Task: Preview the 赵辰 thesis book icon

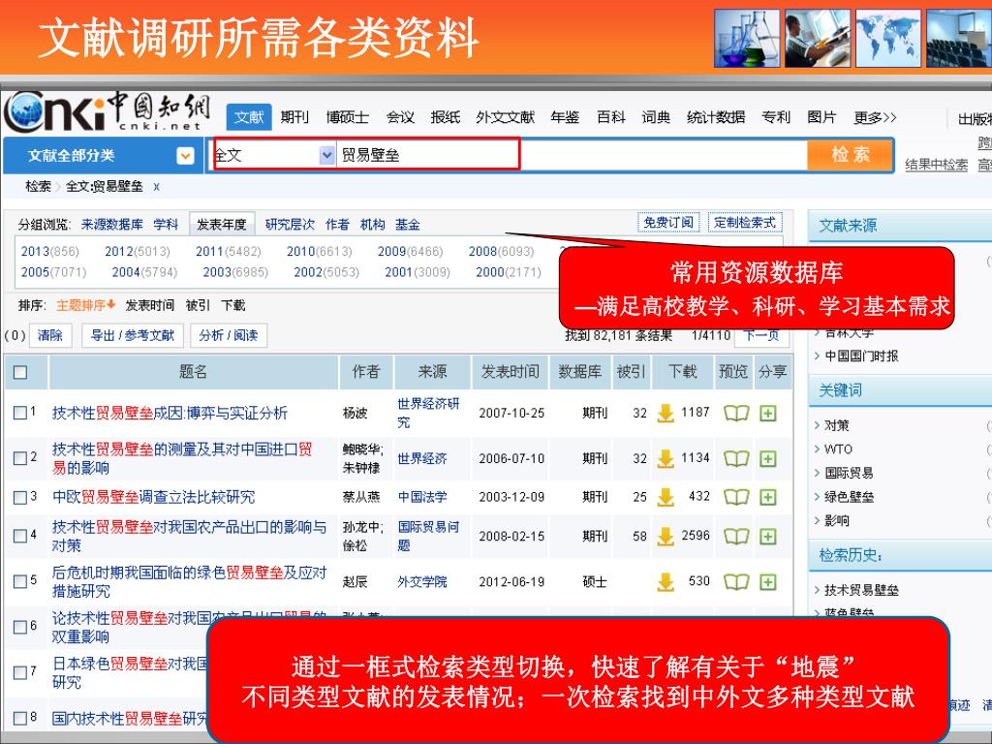Action: coord(736,582)
